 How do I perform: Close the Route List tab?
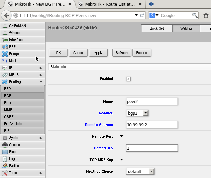[x=140, y=4]
